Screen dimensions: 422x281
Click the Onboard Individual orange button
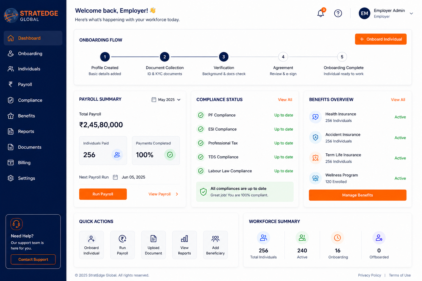[x=381, y=39]
